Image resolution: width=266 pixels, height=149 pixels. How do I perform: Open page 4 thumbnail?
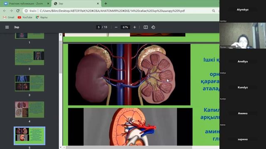click(x=30, y=109)
